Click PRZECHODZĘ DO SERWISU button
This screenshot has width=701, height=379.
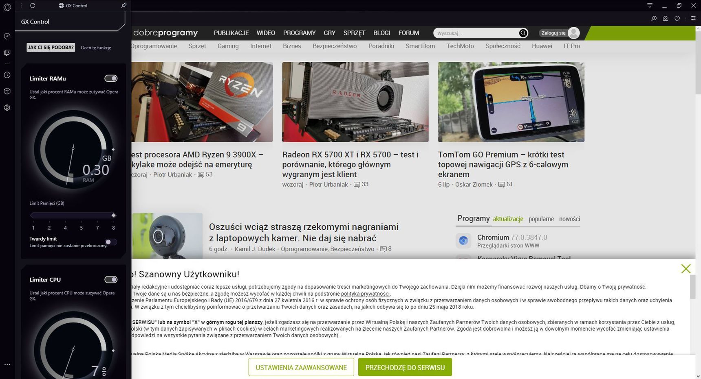[405, 367]
